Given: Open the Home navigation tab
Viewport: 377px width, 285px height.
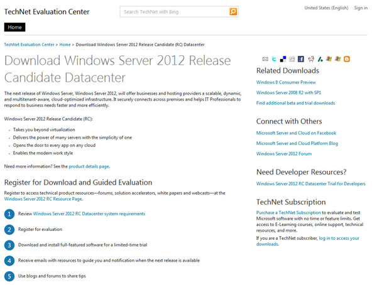Looking at the screenshot, I should 14,27.
